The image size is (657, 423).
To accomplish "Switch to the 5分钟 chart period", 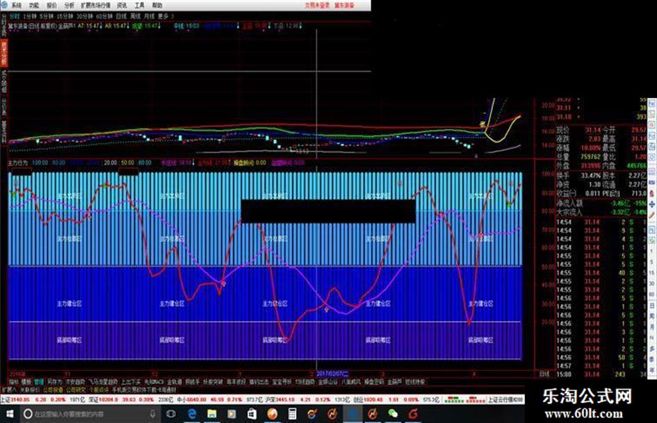I will coord(47,16).
